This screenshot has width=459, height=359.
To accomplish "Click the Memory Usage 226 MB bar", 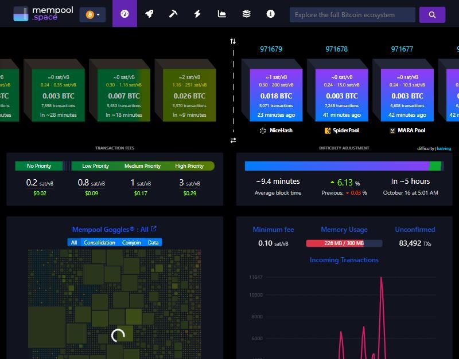I will [x=344, y=243].
